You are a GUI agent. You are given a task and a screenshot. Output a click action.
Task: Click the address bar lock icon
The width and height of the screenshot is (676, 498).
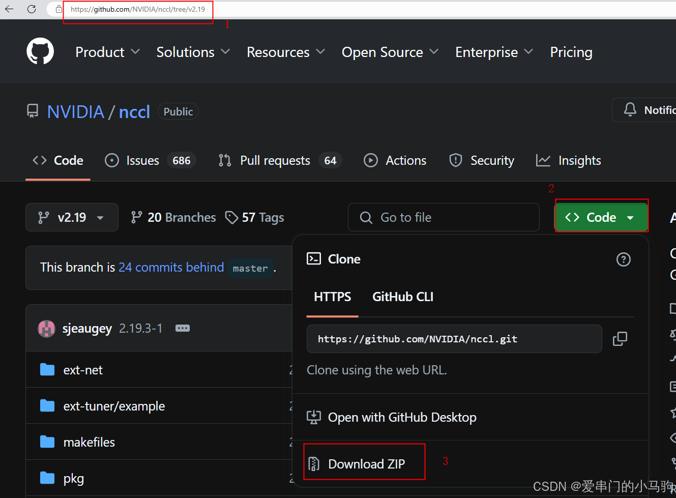[59, 9]
